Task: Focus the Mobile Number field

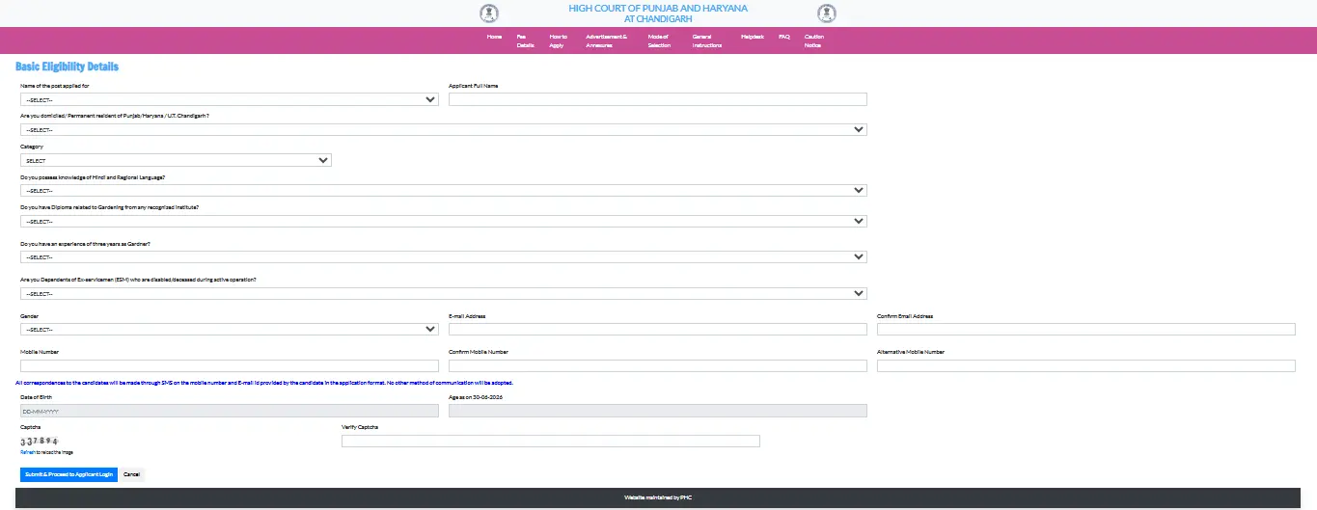Action: click(x=230, y=365)
